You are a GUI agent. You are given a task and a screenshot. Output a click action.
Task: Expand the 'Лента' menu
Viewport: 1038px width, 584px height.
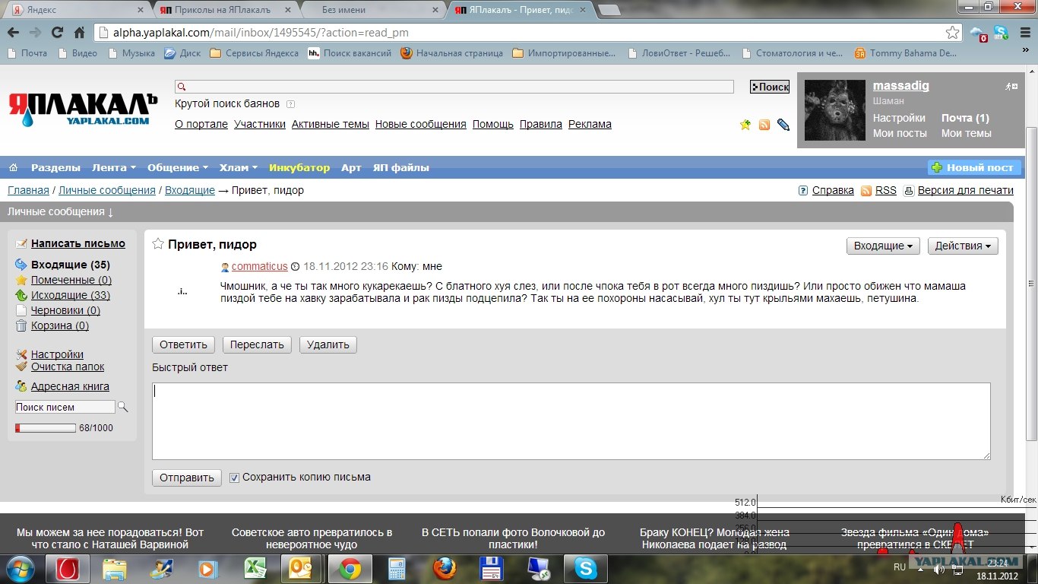coord(114,167)
